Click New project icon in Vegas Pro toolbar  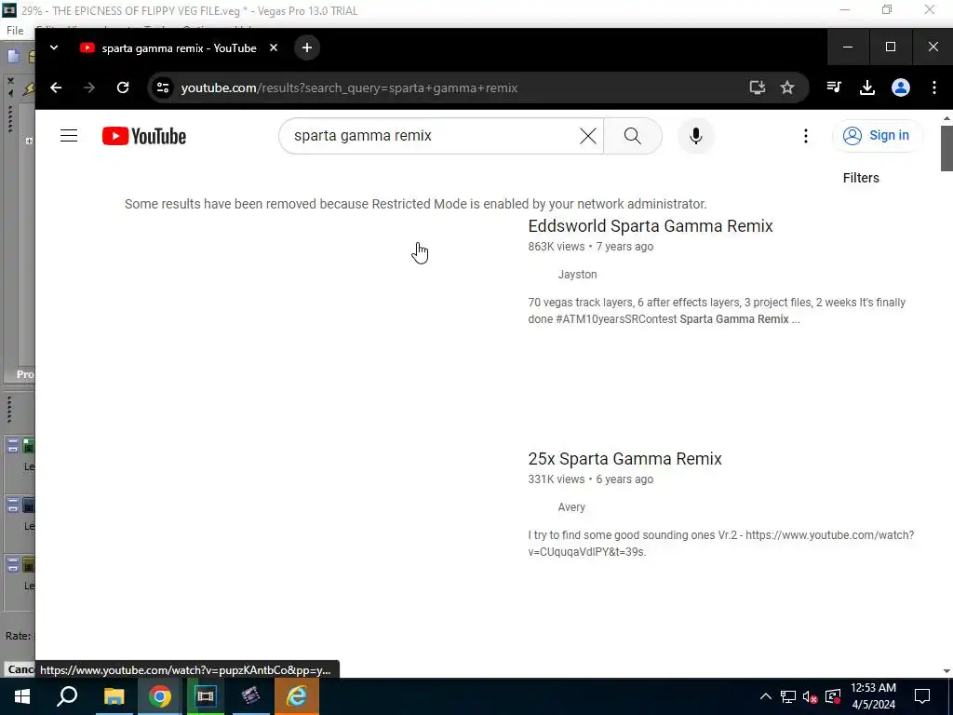13,57
